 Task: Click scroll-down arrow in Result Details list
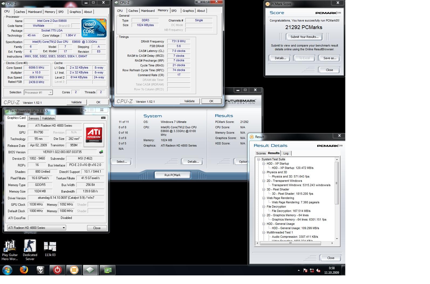coord(337,239)
